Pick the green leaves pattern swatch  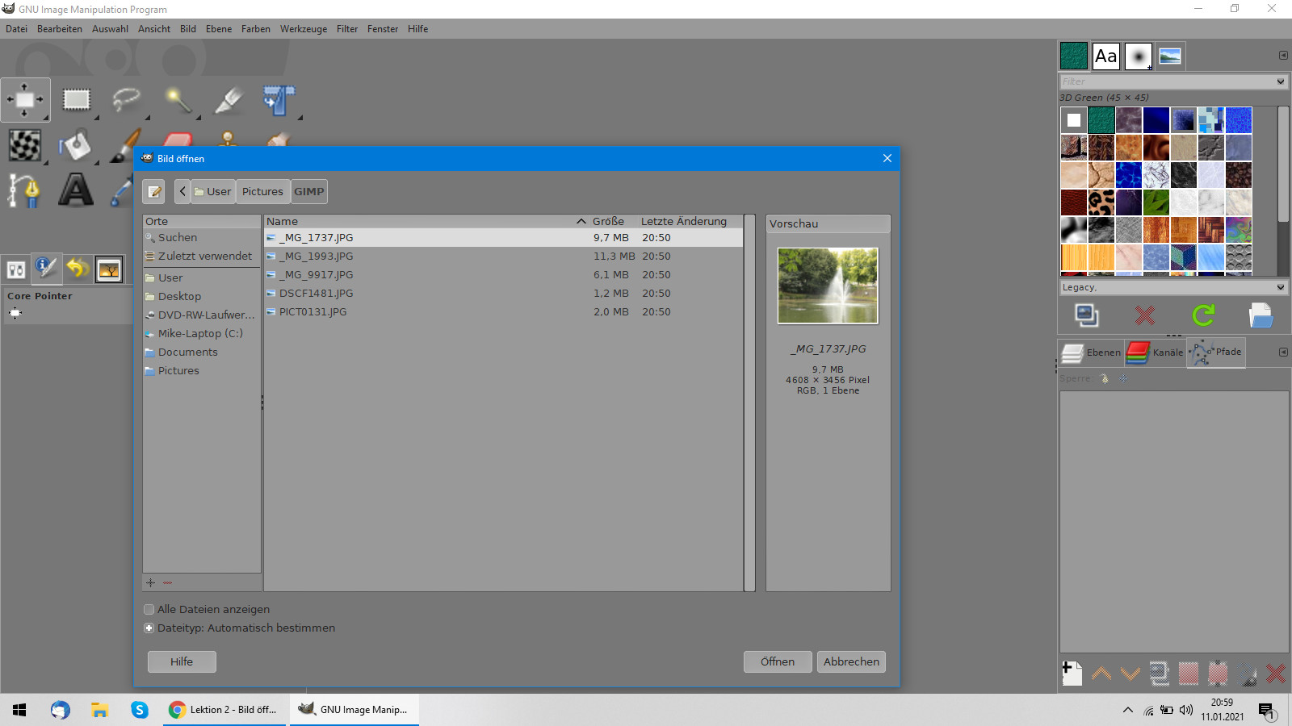pos(1156,202)
